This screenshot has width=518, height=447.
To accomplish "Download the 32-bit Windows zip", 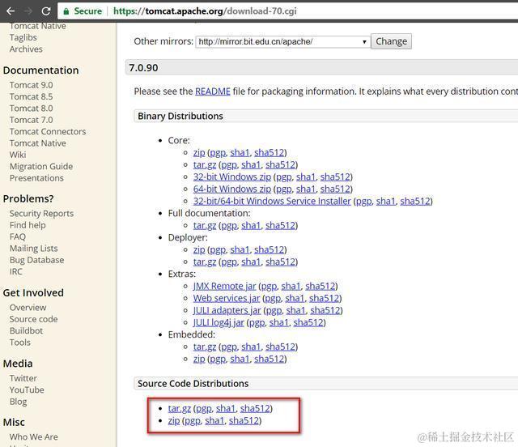I will 232,177.
